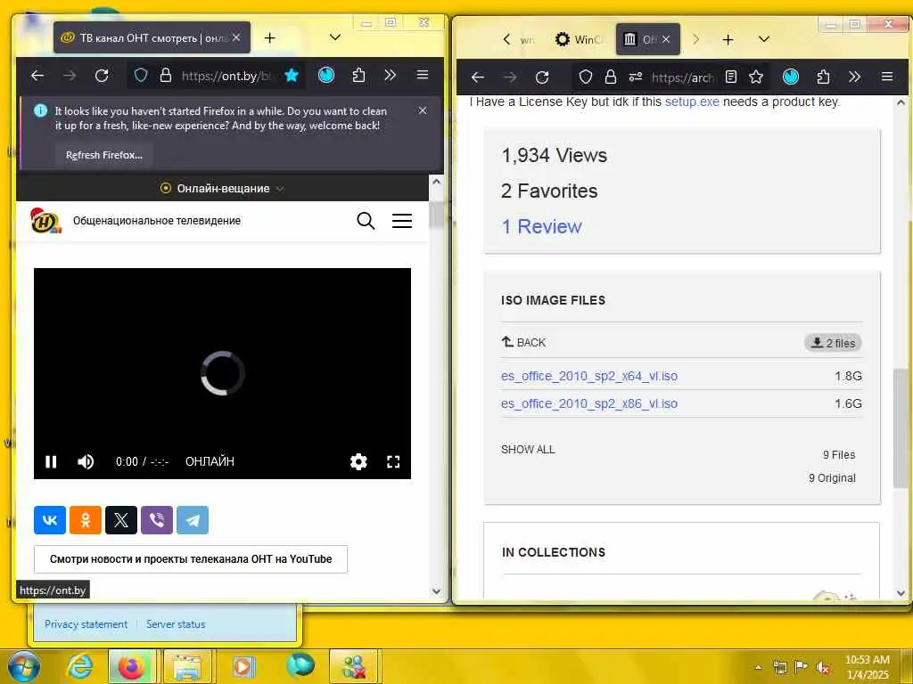Click the Firefox taskbar icon
This screenshot has height=684, width=913.
[x=132, y=666]
